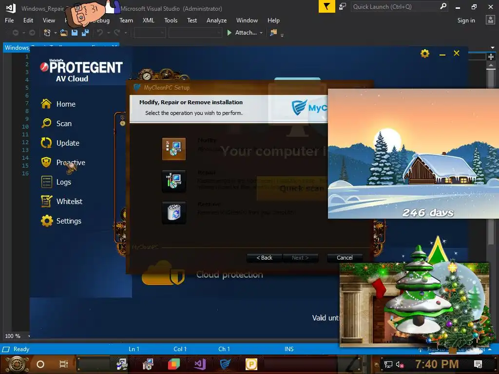
Task: Choose the Modify installation icon in MyCleanPC Setup
Action: (174, 149)
